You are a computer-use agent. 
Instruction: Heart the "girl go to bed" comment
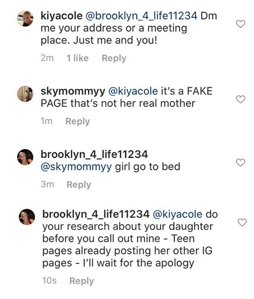[x=241, y=162]
